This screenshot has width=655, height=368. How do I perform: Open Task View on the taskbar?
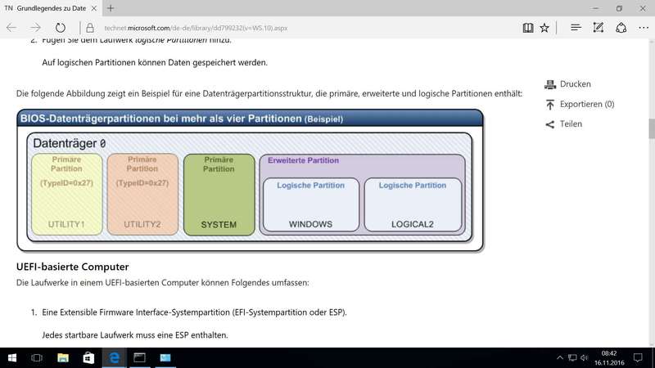(37, 358)
